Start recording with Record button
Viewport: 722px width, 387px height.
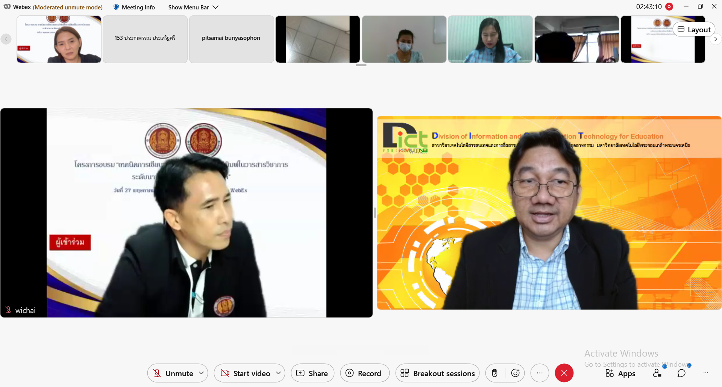[364, 373]
